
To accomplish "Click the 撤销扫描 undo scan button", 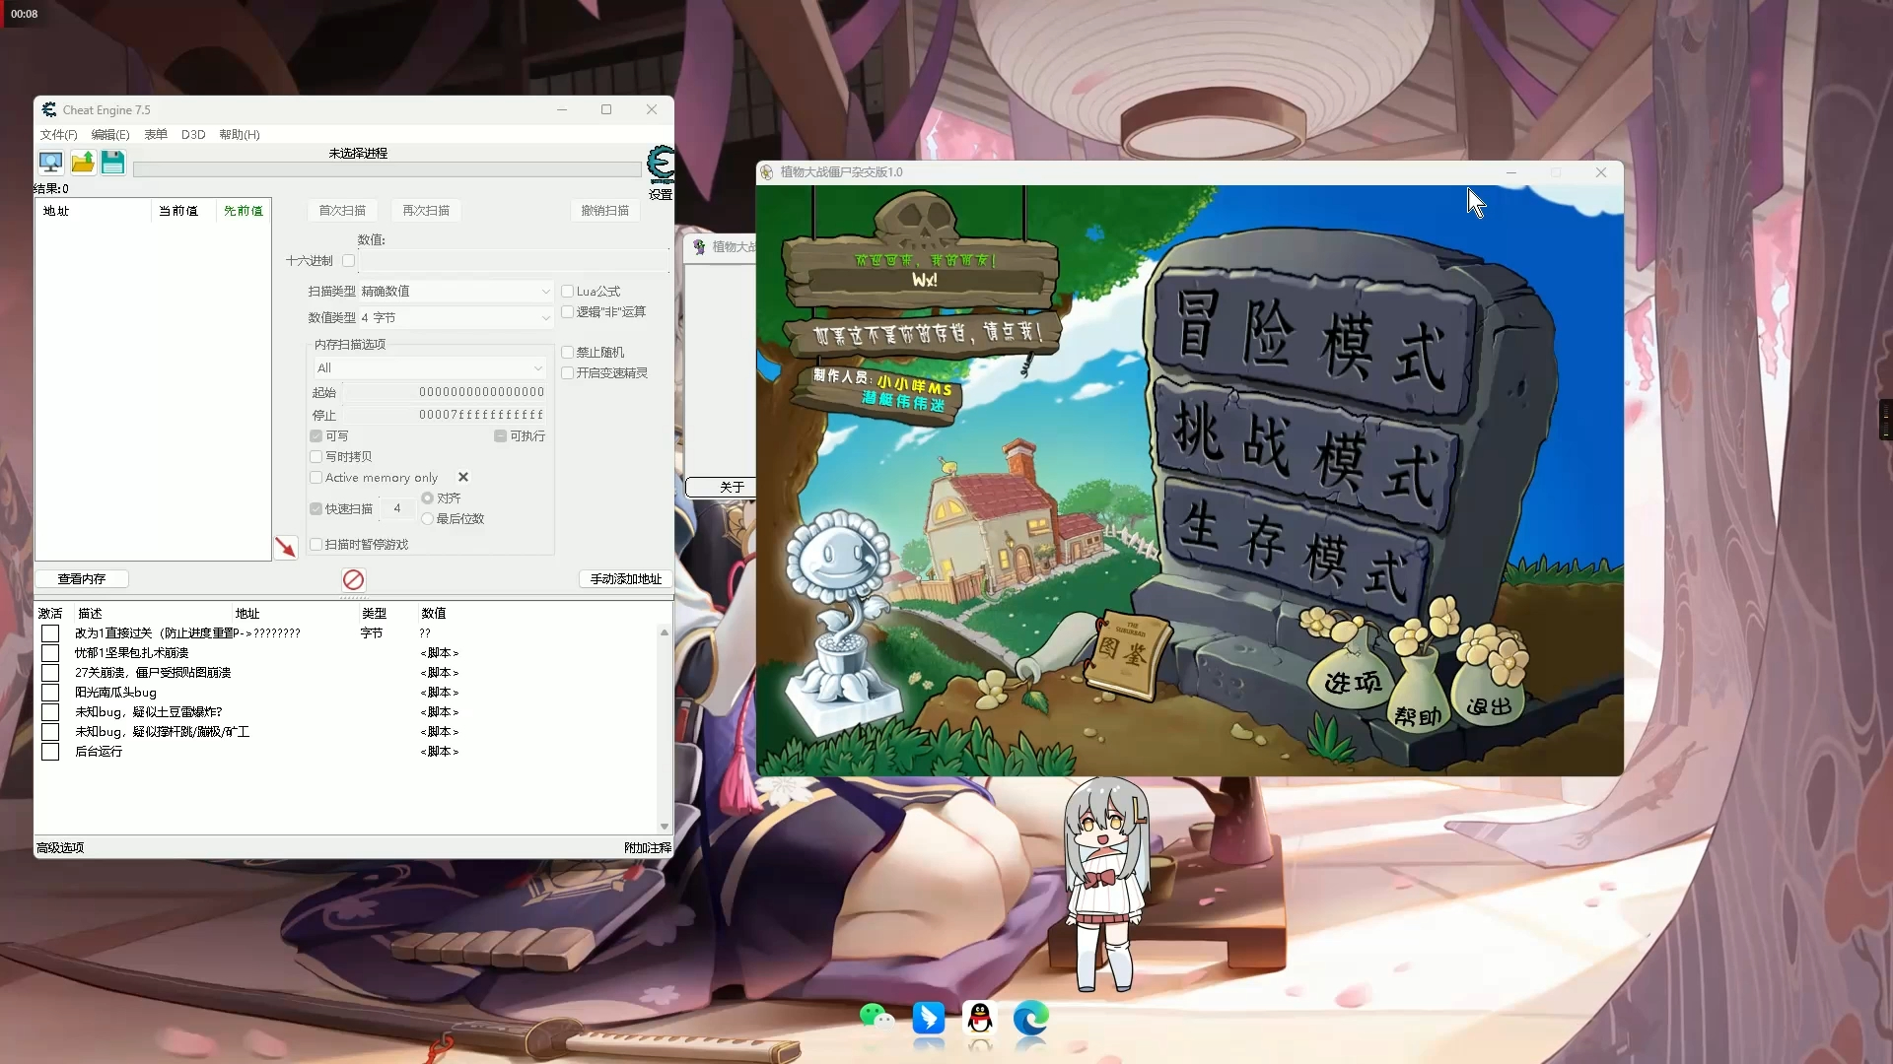I will pyautogui.click(x=605, y=211).
